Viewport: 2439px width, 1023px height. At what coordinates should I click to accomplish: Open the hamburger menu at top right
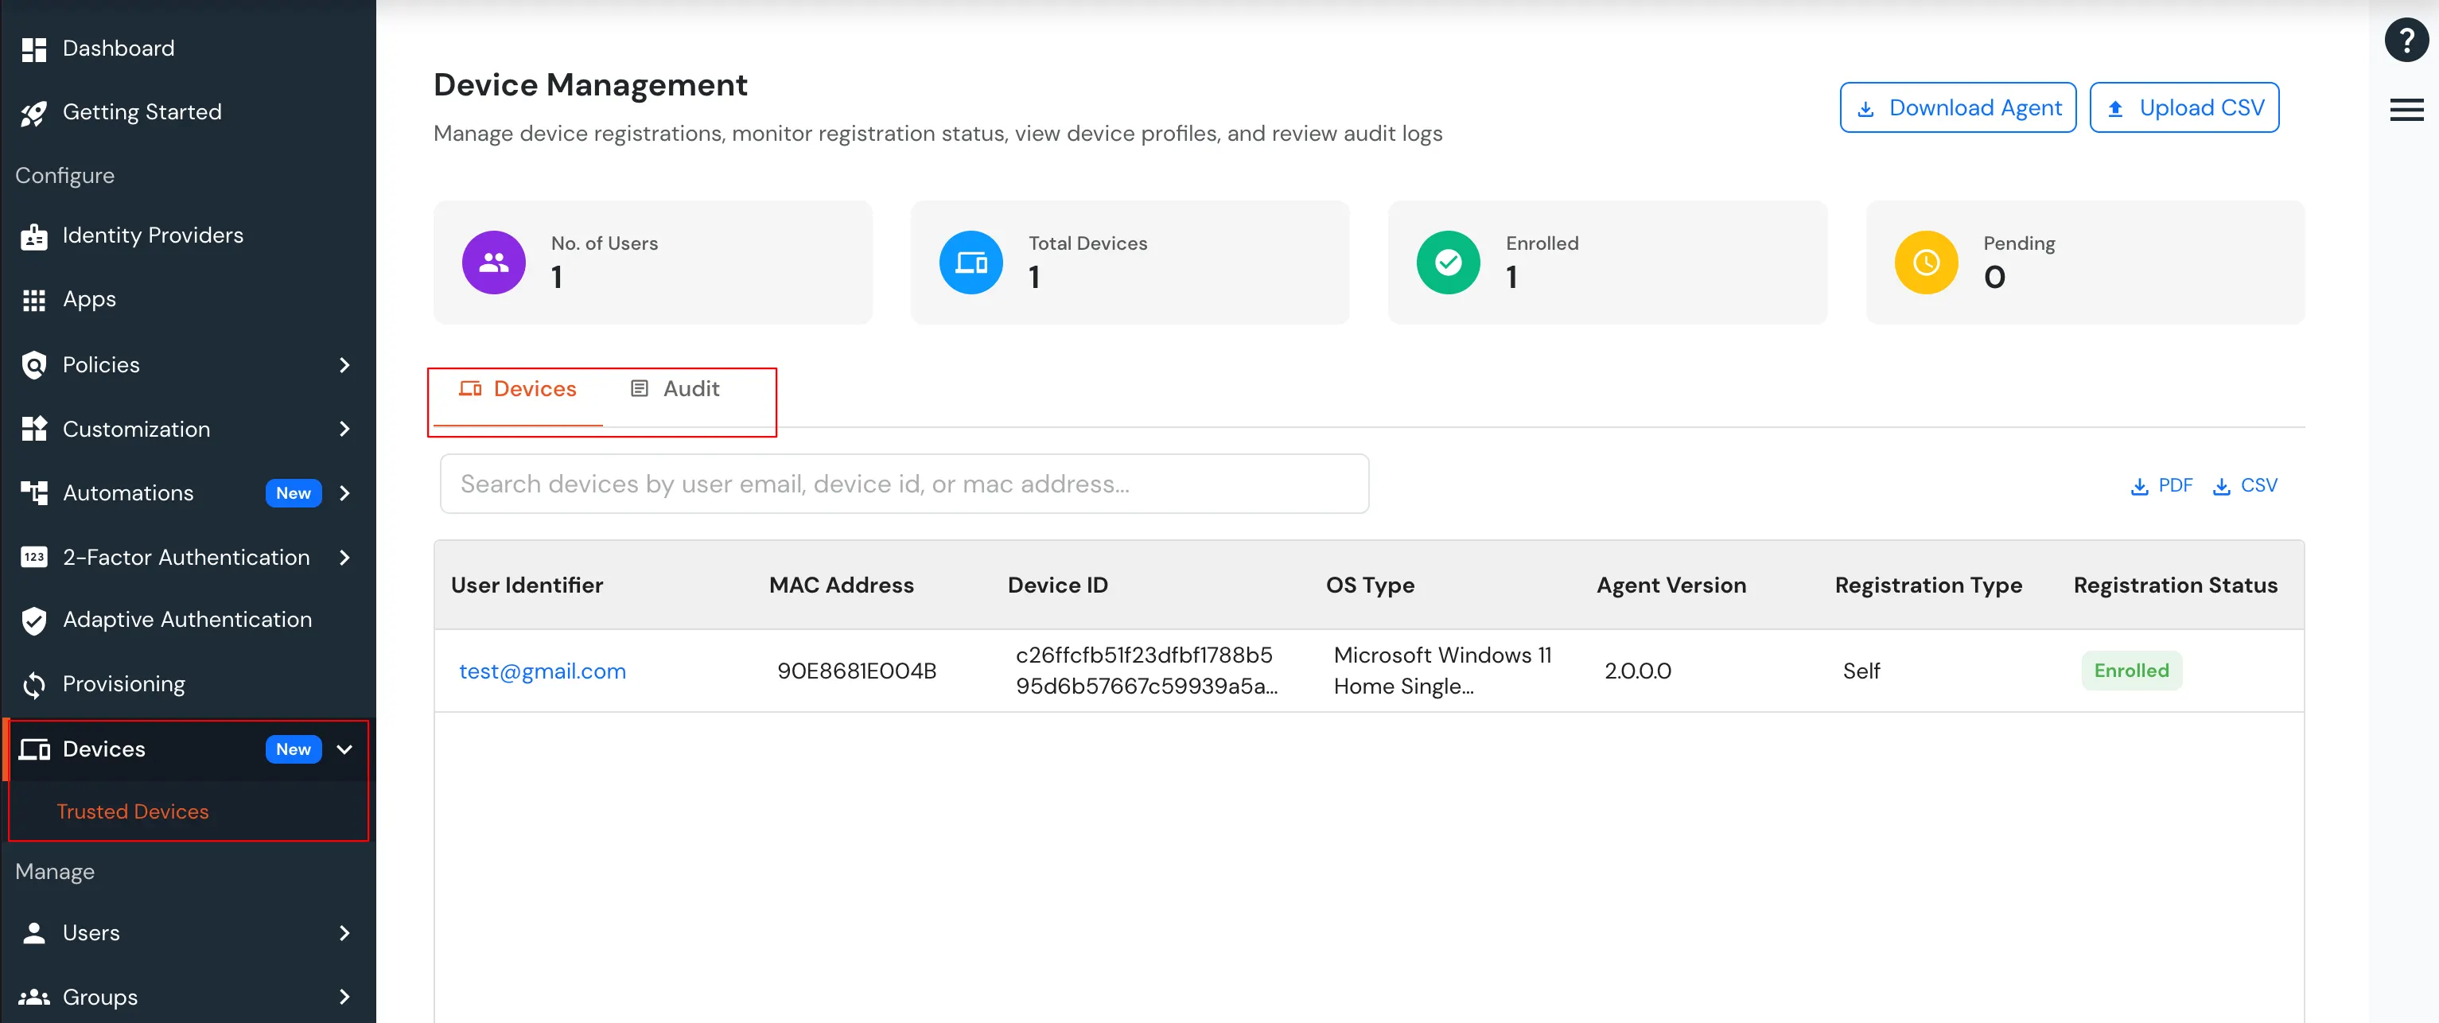point(2406,109)
